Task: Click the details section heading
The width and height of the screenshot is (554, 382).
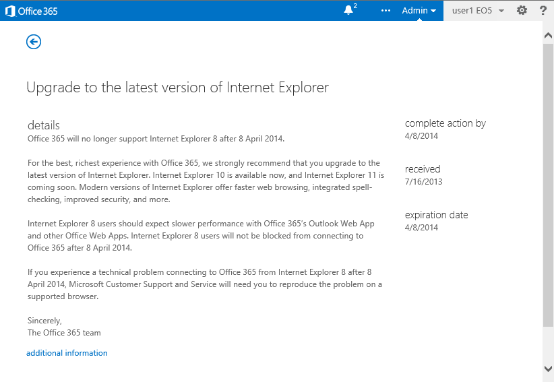Action: coord(44,125)
